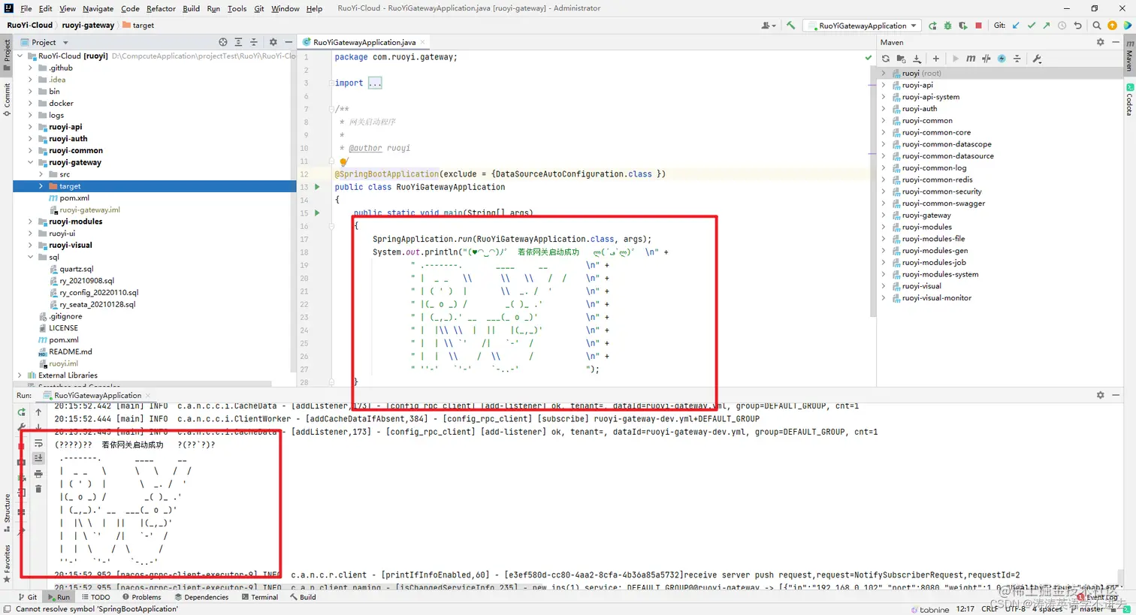Open Git tool window at bottom
1136x615 pixels.
(27, 597)
